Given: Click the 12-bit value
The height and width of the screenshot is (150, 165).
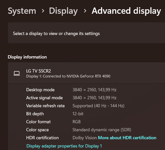Looking at the screenshot, I should [78, 114].
